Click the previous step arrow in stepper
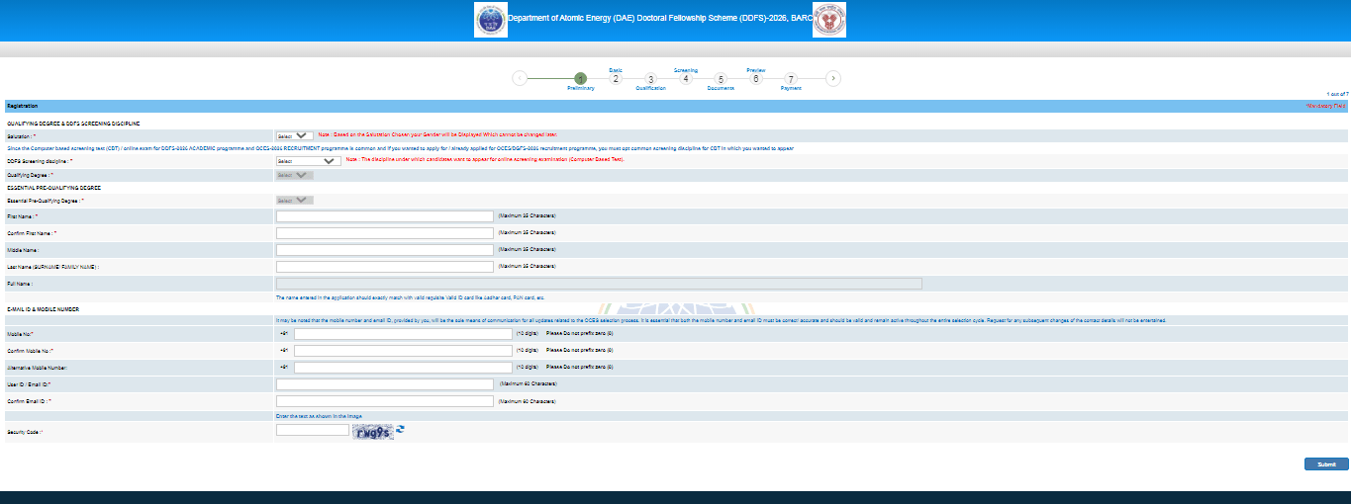 (x=520, y=79)
